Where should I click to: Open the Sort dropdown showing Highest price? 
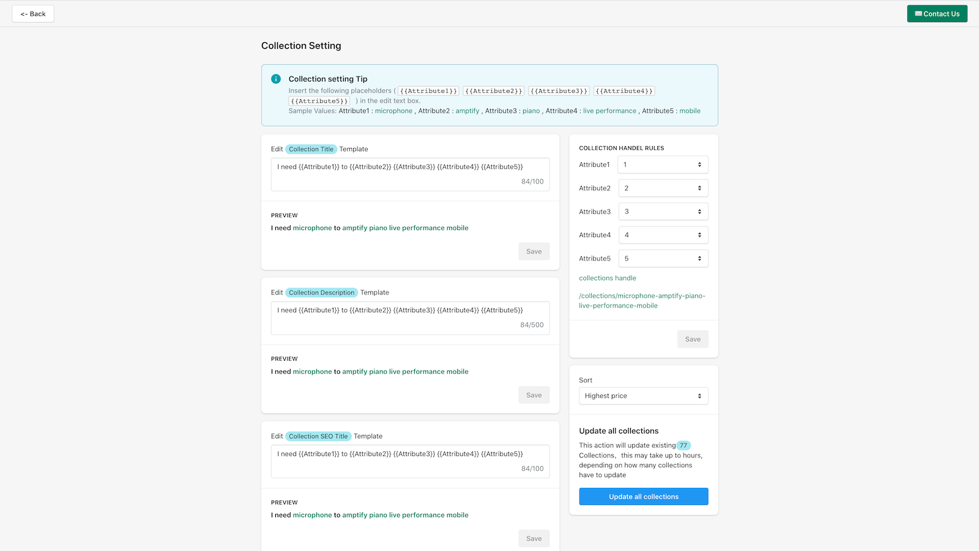(643, 396)
